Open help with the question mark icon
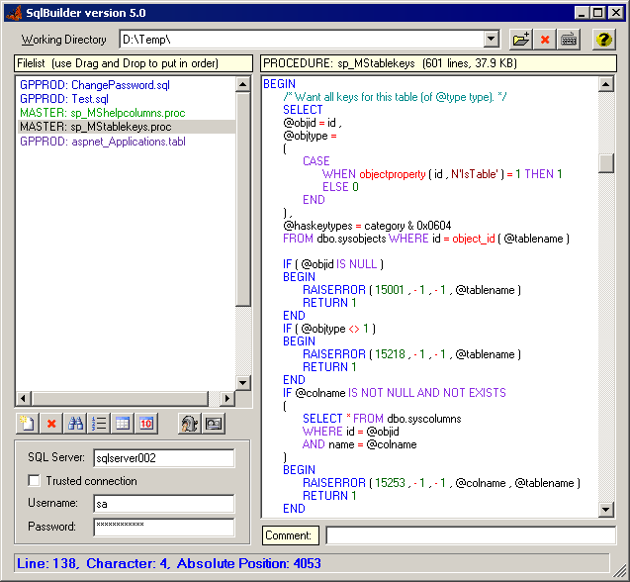 tap(603, 40)
